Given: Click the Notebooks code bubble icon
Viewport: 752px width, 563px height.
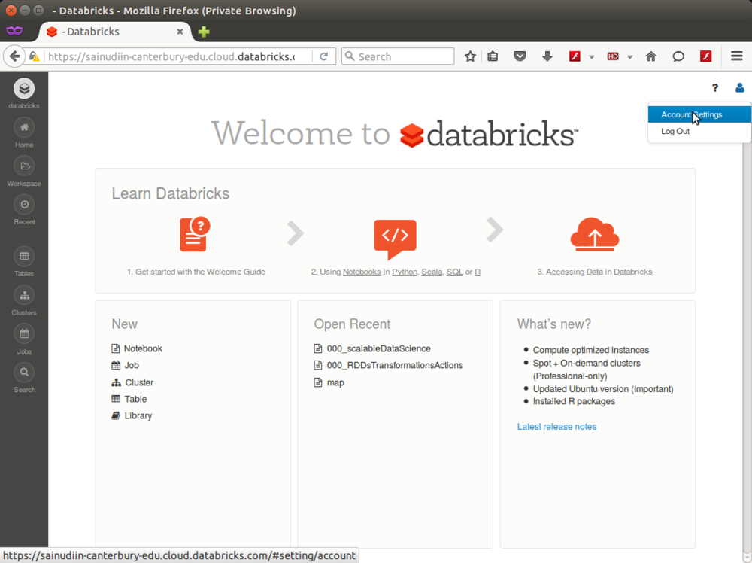Looking at the screenshot, I should point(395,239).
